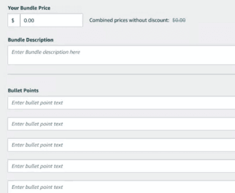Click 'Enter Bundle description here' placeholder text
The height and width of the screenshot is (193, 235).
(46, 52)
